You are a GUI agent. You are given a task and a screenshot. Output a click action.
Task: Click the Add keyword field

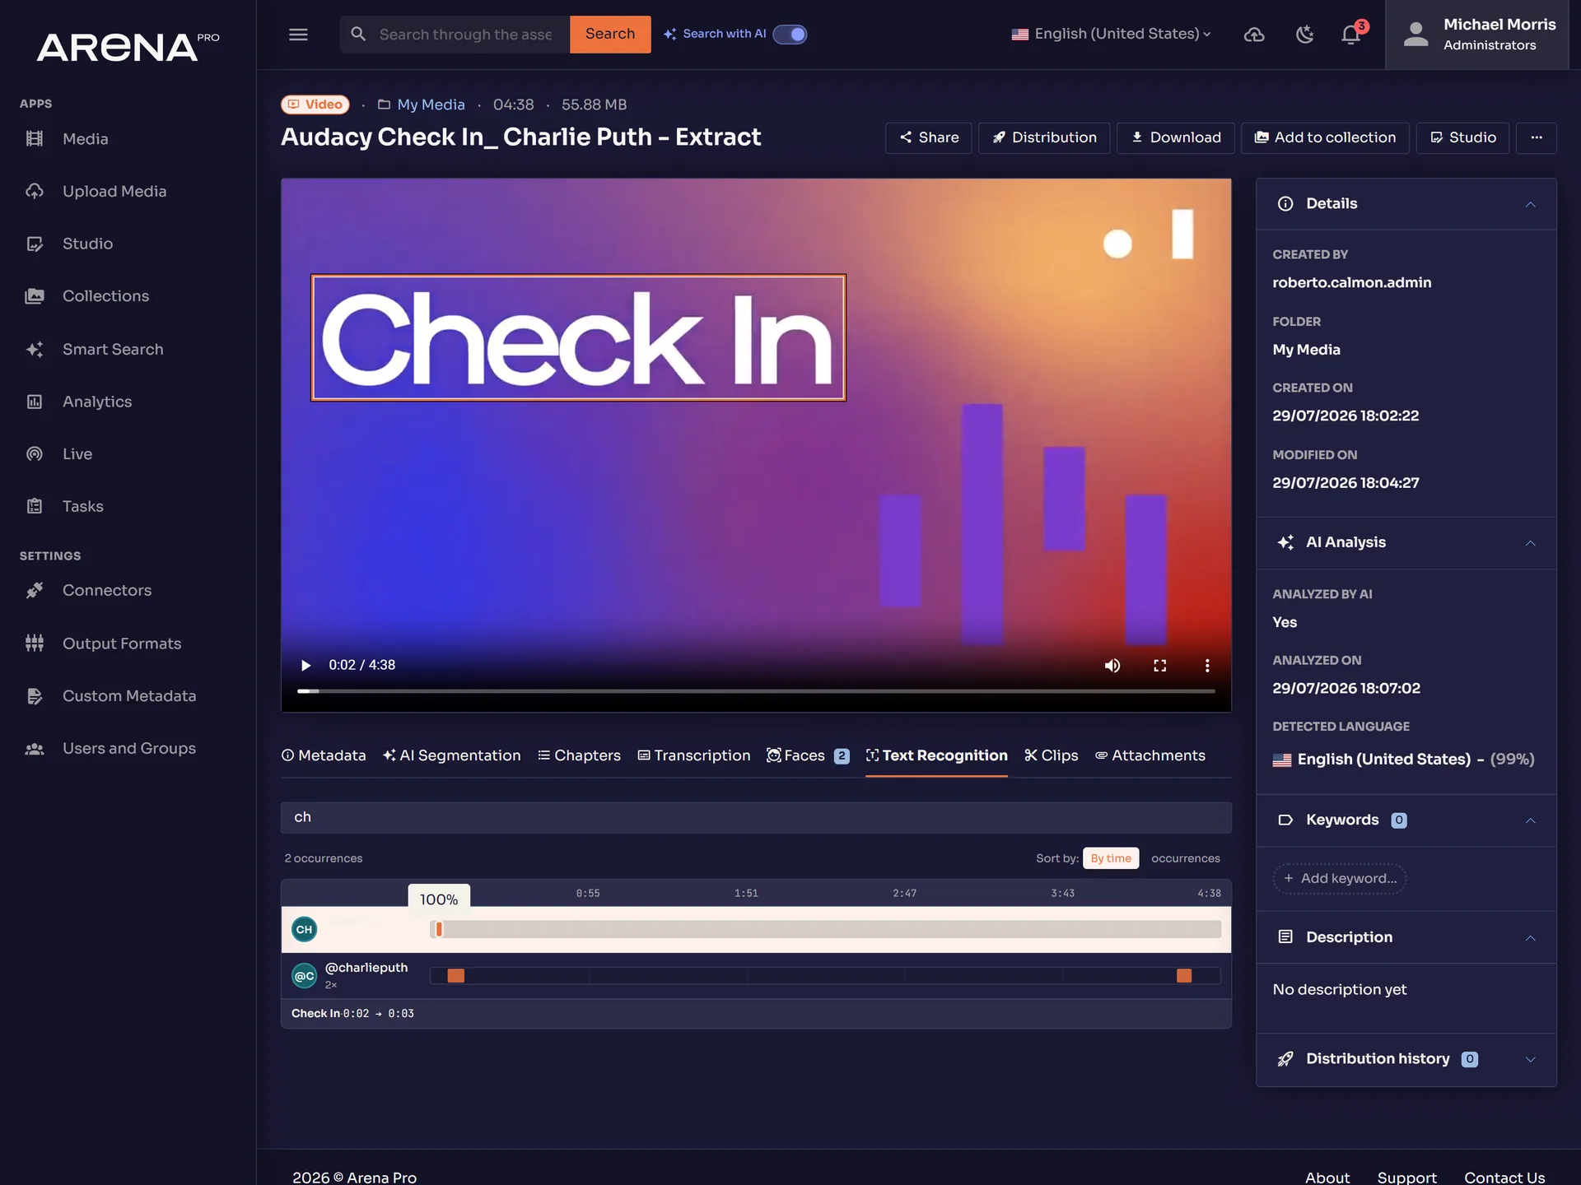pos(1340,879)
